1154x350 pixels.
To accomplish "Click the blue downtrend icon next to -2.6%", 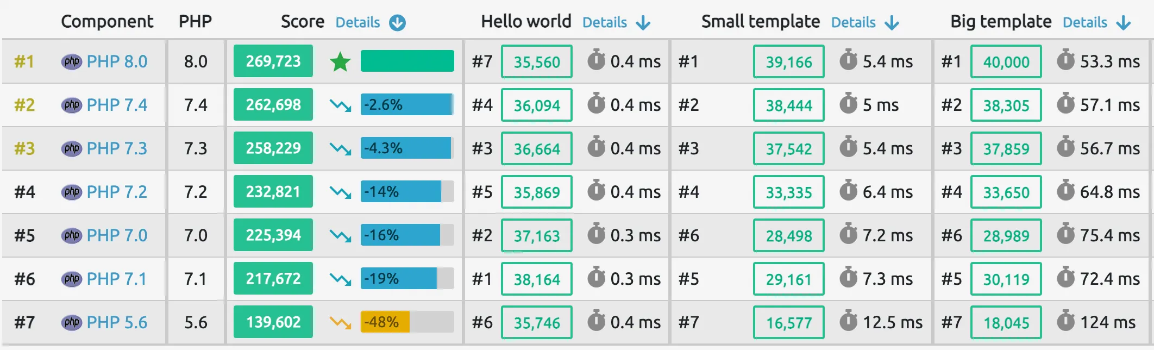I will (x=340, y=105).
